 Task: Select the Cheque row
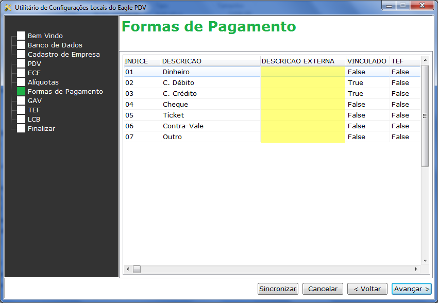[272, 105]
